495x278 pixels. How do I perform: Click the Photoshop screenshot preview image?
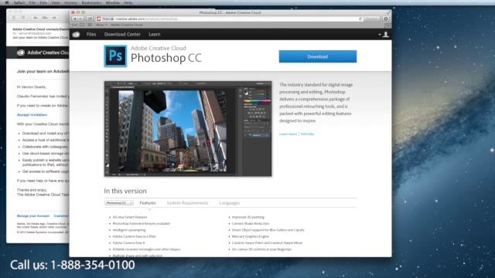click(x=188, y=129)
